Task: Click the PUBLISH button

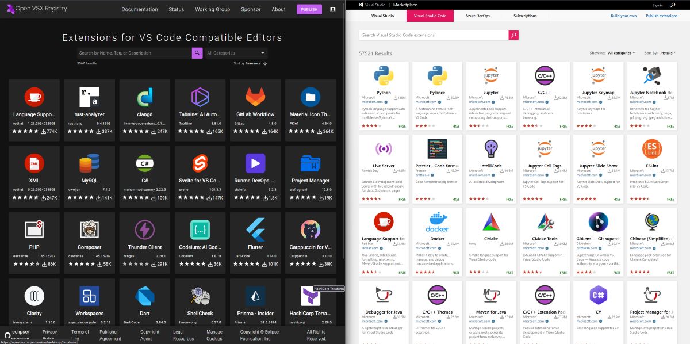Action: point(309,9)
